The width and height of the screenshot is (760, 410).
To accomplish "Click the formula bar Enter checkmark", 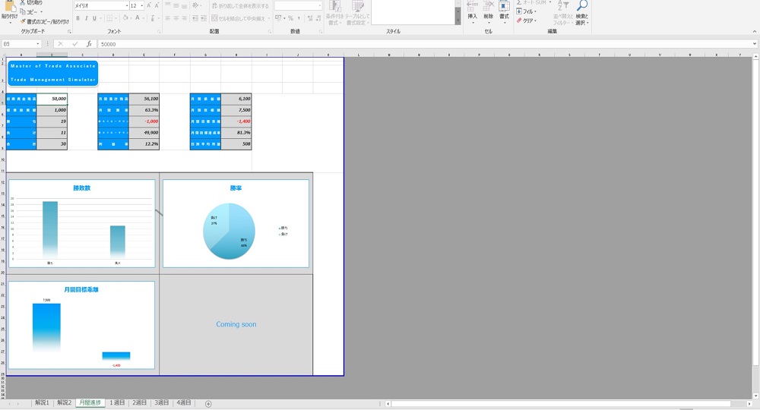I will tap(74, 44).
